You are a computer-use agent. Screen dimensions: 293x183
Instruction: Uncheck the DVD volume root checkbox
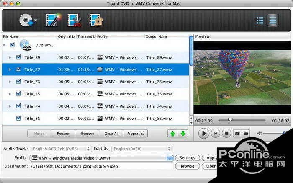[x=12, y=45]
